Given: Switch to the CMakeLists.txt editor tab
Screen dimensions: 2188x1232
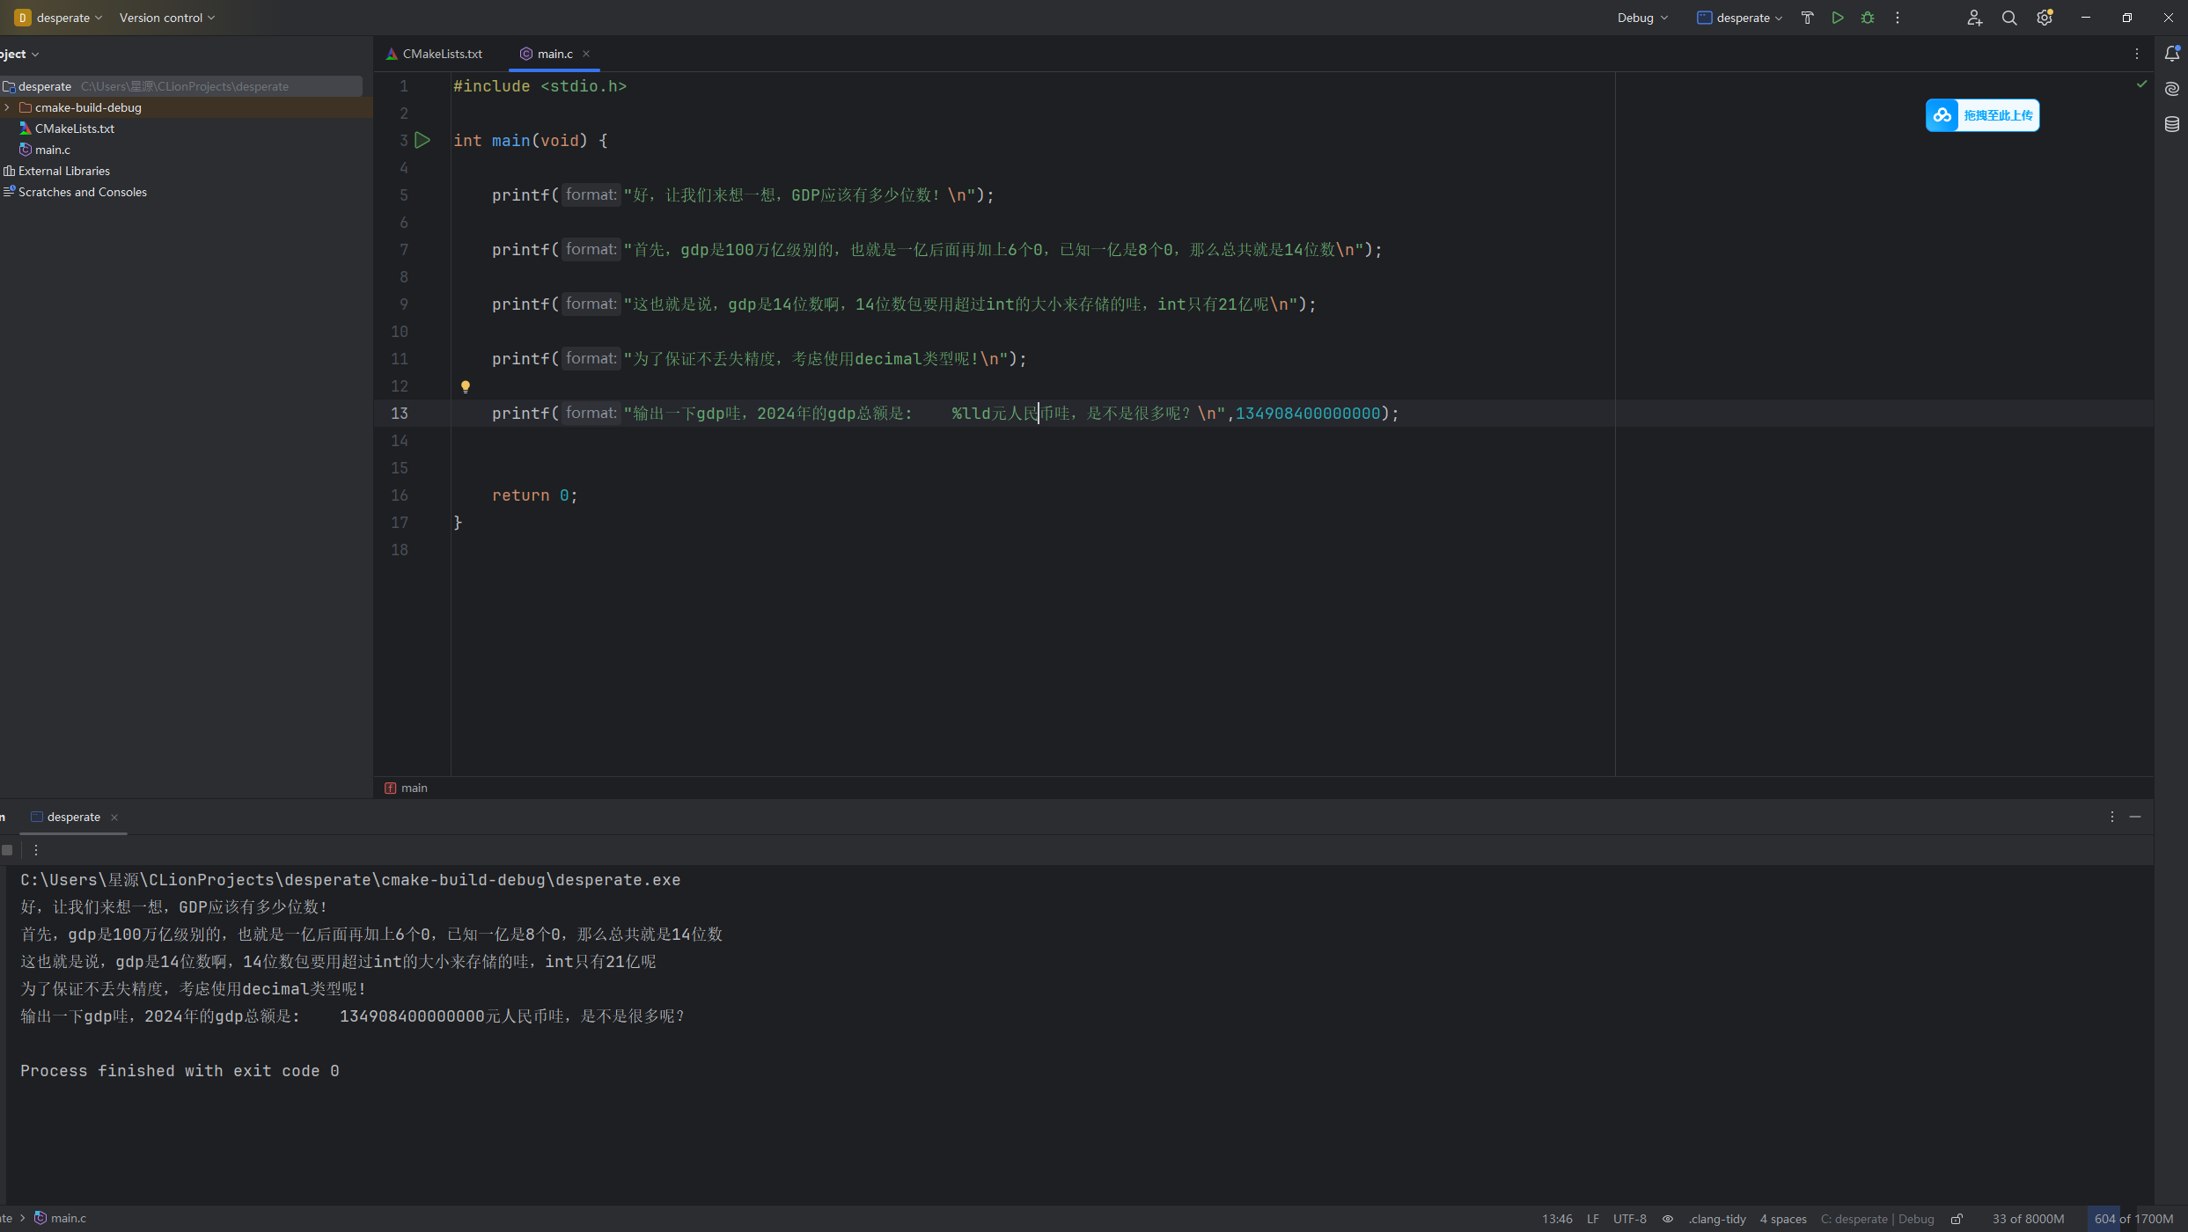Looking at the screenshot, I should pos(442,54).
